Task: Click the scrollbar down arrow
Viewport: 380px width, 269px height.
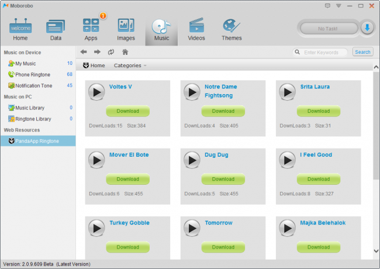Action: [x=376, y=251]
